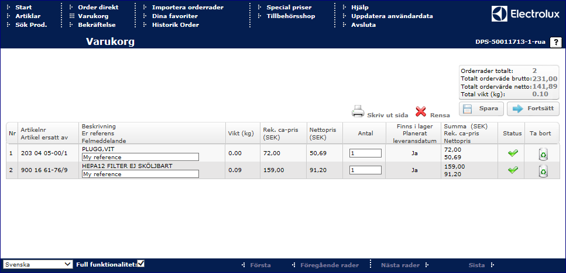Screen dimensions: 566x273
Task: Open the Order direkt menu item
Action: 98,7
